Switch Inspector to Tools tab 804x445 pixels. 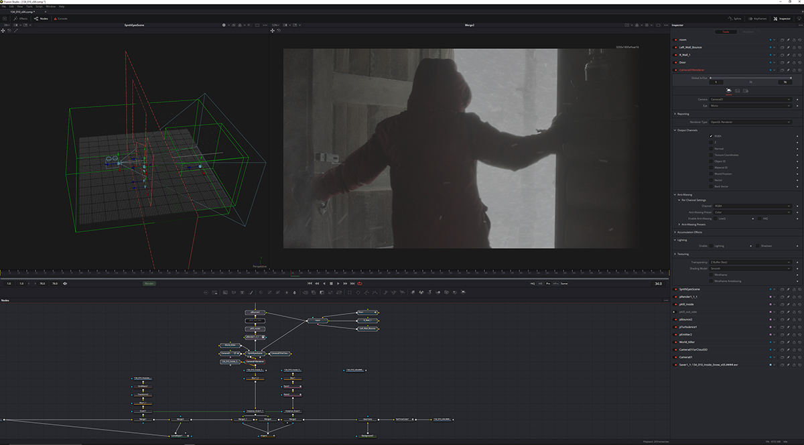click(x=725, y=31)
